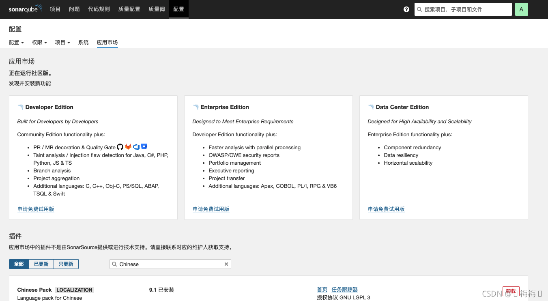Select the 已更新 plugin filter
Screen dimensions: 548x301
point(41,264)
